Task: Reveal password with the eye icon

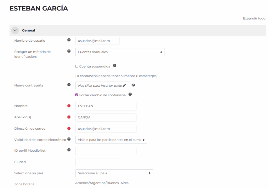Action: tap(133, 85)
